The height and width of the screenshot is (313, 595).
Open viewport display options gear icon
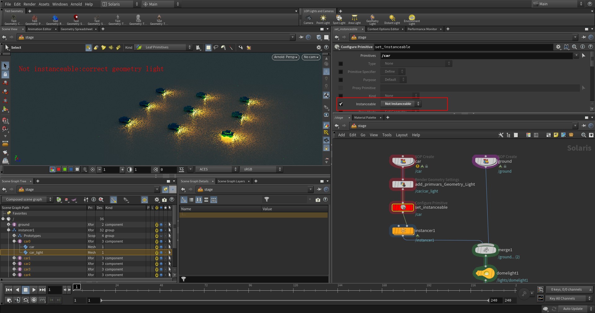319,48
